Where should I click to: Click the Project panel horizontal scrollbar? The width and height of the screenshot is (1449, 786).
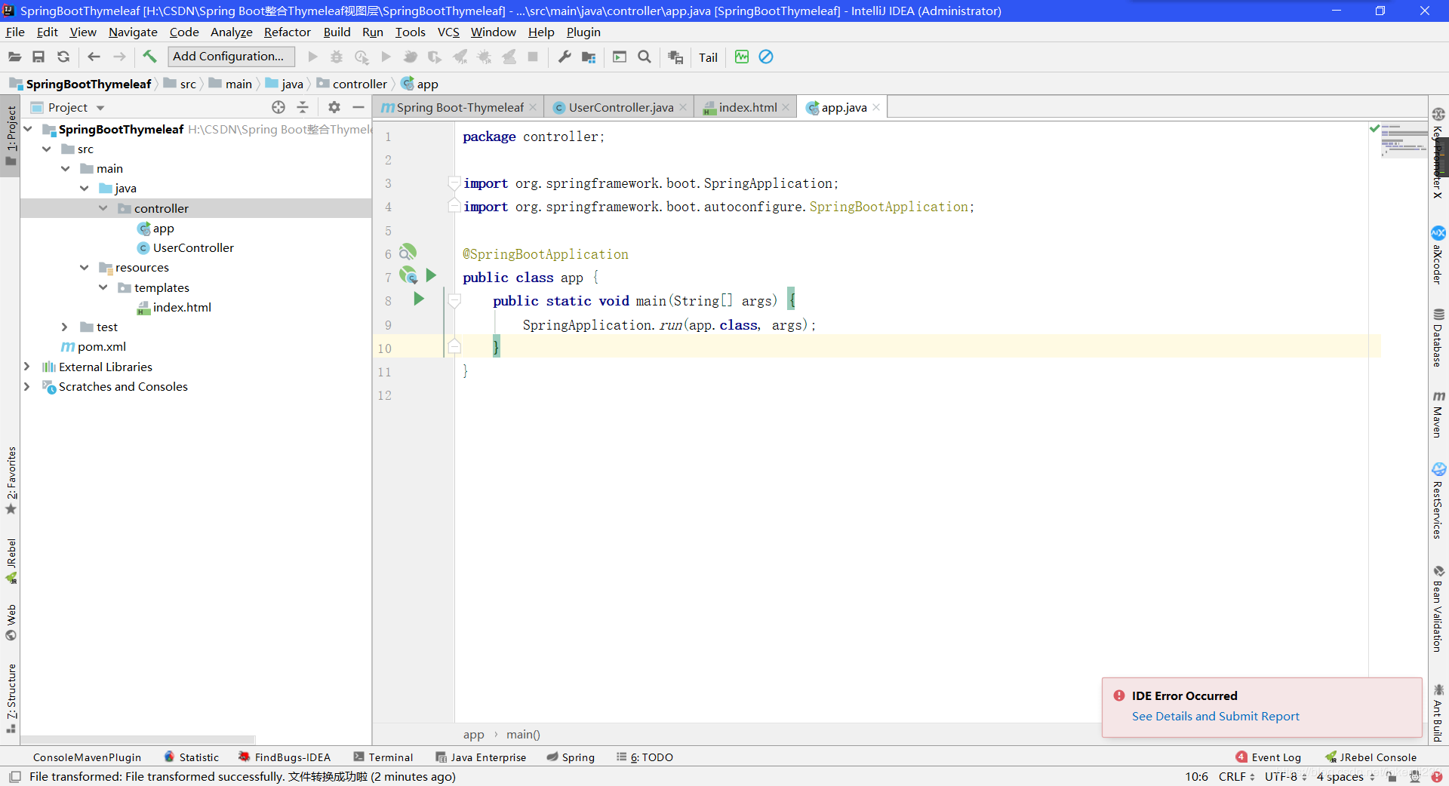138,740
